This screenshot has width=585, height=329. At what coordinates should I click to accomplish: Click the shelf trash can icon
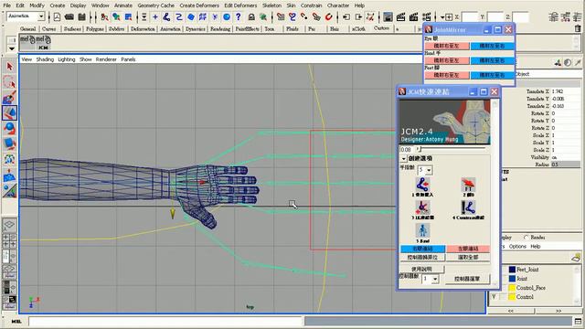click(578, 28)
